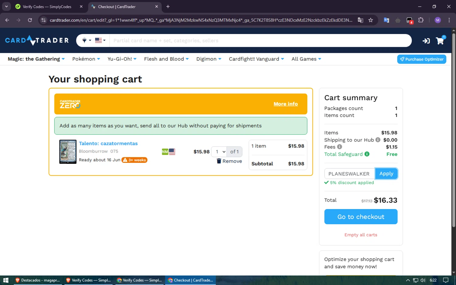Switch to Verify Codes — SimplyCodes tab
The height and width of the screenshot is (285, 456).
[47, 7]
